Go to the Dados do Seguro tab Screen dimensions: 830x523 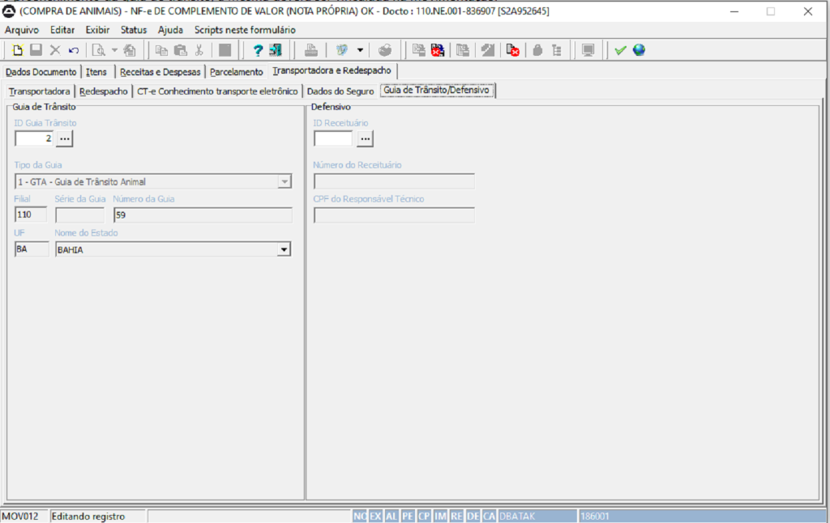[x=340, y=91]
